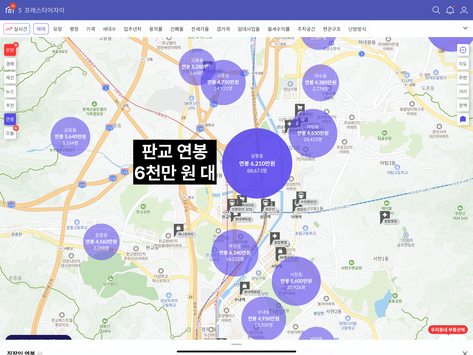Select the 운중동 salary circle
The image size is (473, 355).
tap(101, 242)
